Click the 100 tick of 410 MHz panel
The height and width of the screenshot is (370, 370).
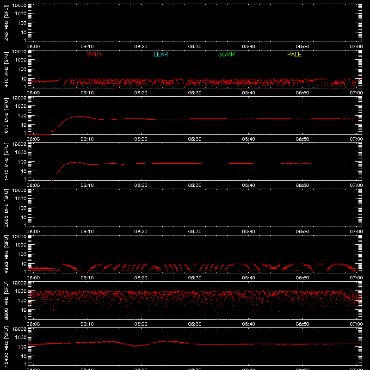[23, 69]
